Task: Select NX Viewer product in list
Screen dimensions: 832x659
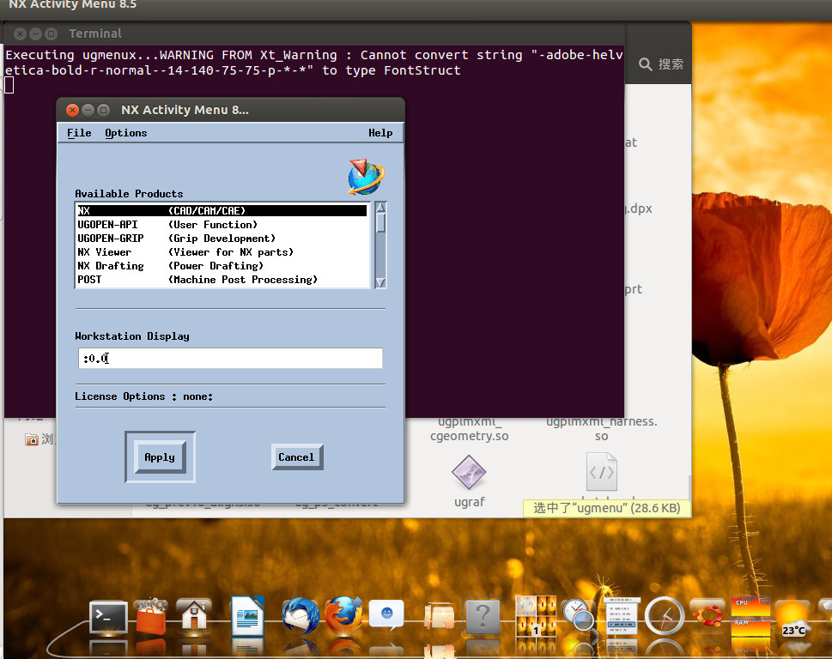Action: click(222, 252)
